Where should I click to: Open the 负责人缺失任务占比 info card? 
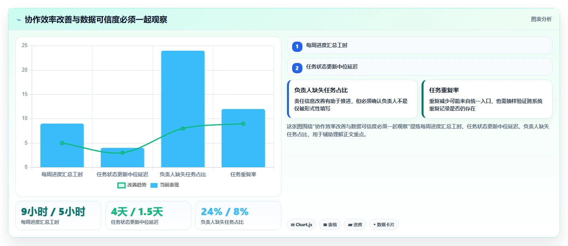(x=352, y=99)
